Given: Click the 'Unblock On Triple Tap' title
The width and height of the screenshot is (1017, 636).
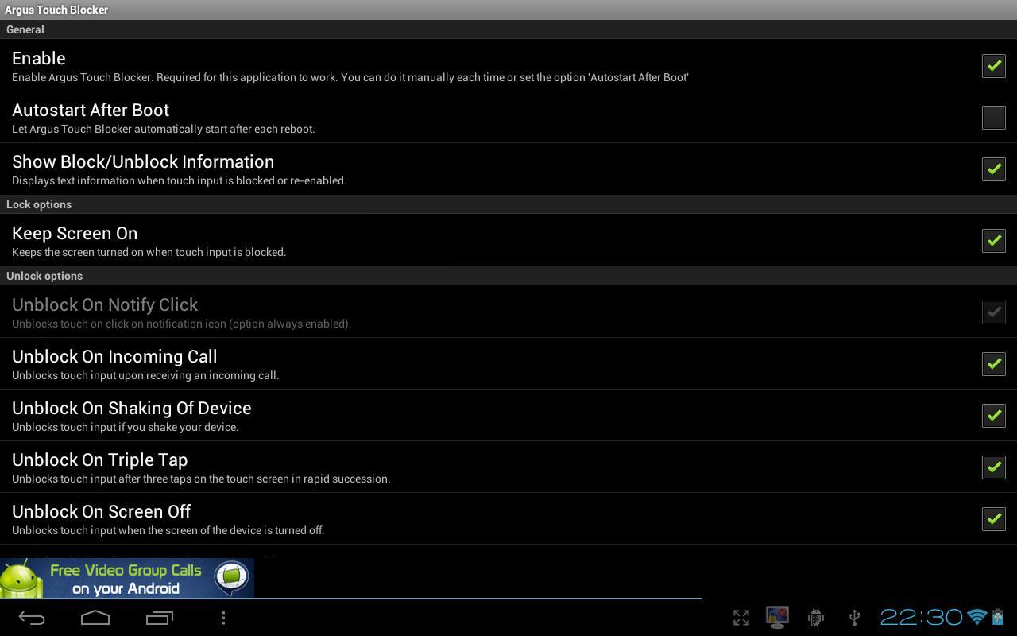Looking at the screenshot, I should [x=100, y=460].
